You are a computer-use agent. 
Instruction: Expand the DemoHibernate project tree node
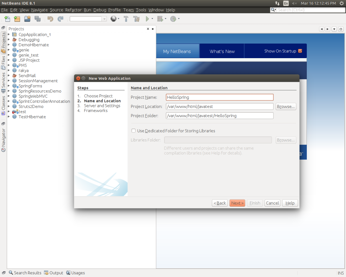point(9,45)
